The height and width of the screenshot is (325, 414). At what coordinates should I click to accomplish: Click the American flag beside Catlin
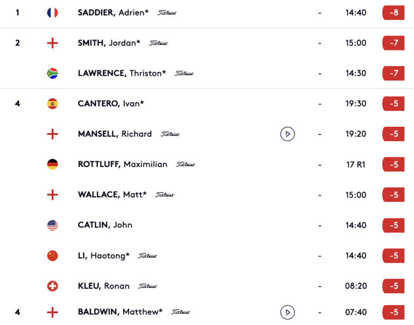pos(53,225)
